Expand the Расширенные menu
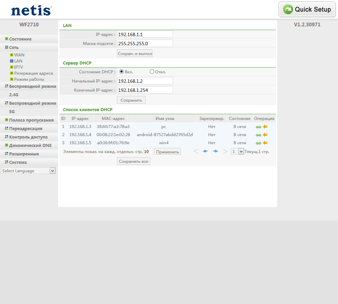The image size is (338, 304). 24,154
